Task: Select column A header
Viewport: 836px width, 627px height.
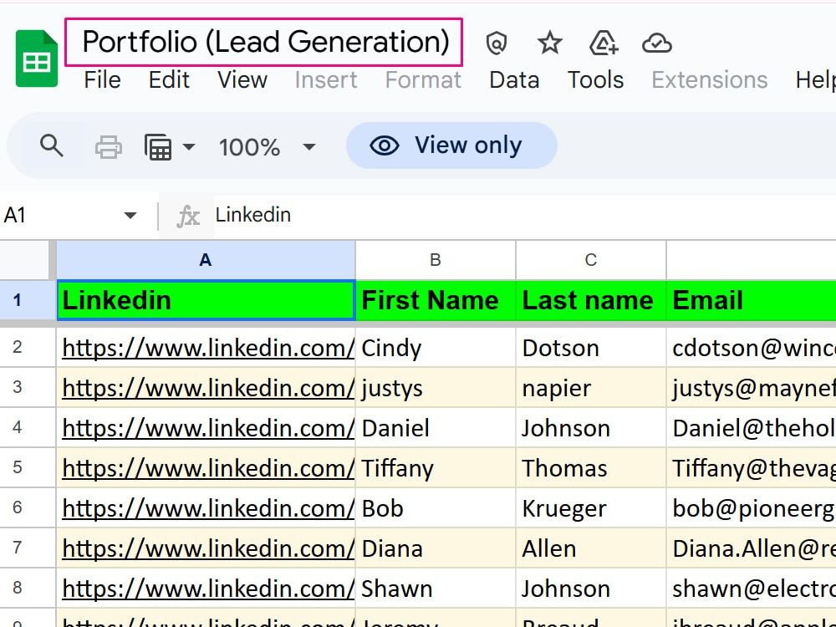Action: (206, 260)
